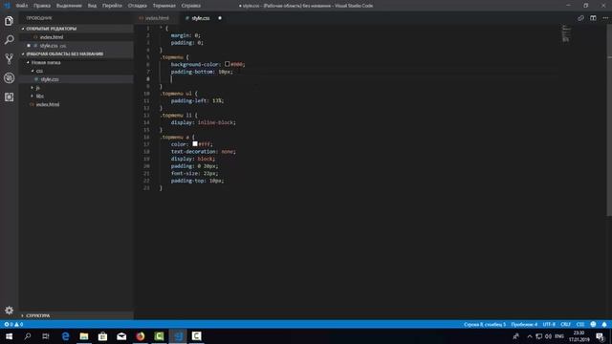The width and height of the screenshot is (612, 344).
Task: Open the Mail app from the taskbar
Action: 121,336
